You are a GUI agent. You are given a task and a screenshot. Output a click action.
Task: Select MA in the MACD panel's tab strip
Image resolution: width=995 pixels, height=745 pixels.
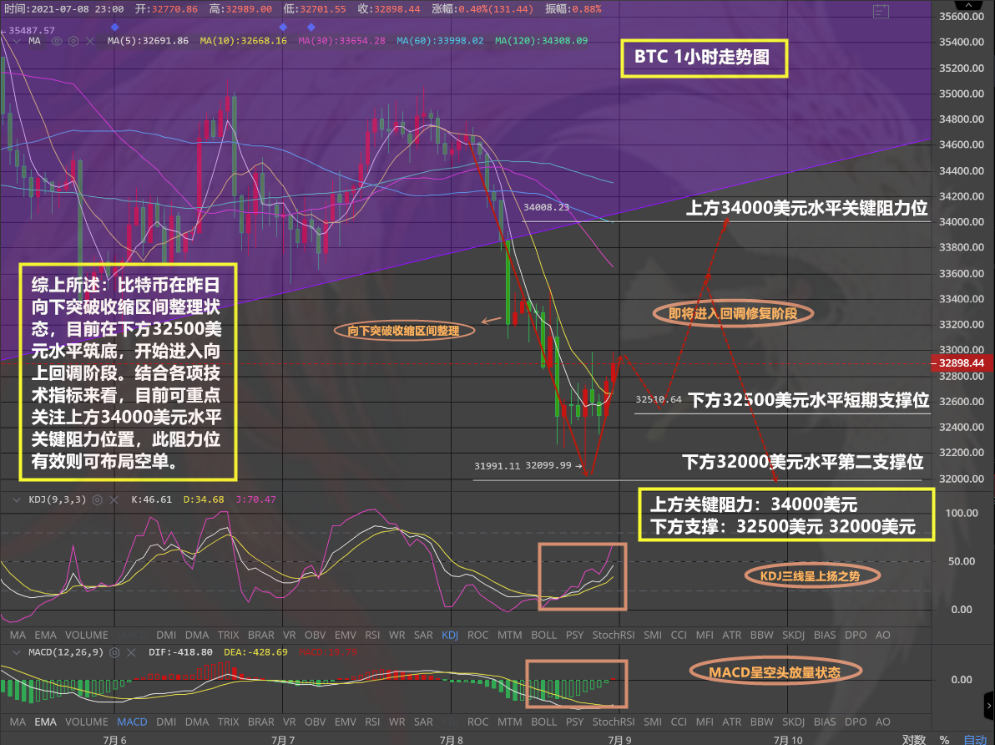(18, 722)
